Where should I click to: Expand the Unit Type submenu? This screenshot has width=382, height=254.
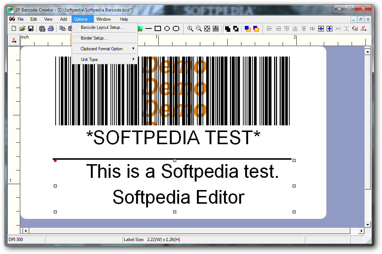pos(105,60)
